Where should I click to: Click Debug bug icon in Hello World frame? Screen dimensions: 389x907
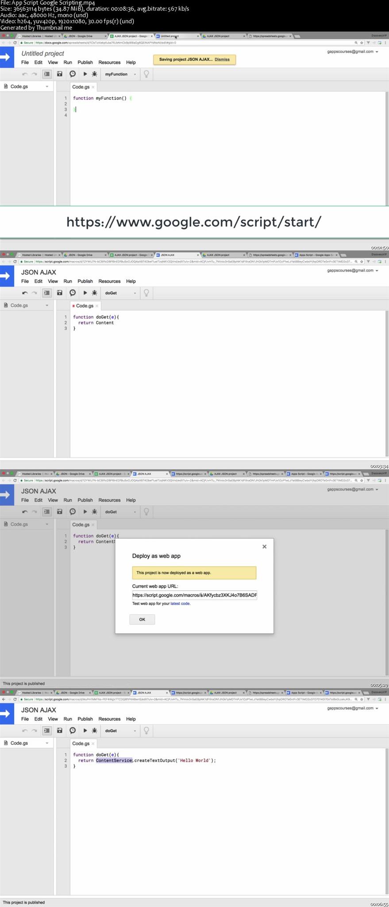tap(94, 730)
